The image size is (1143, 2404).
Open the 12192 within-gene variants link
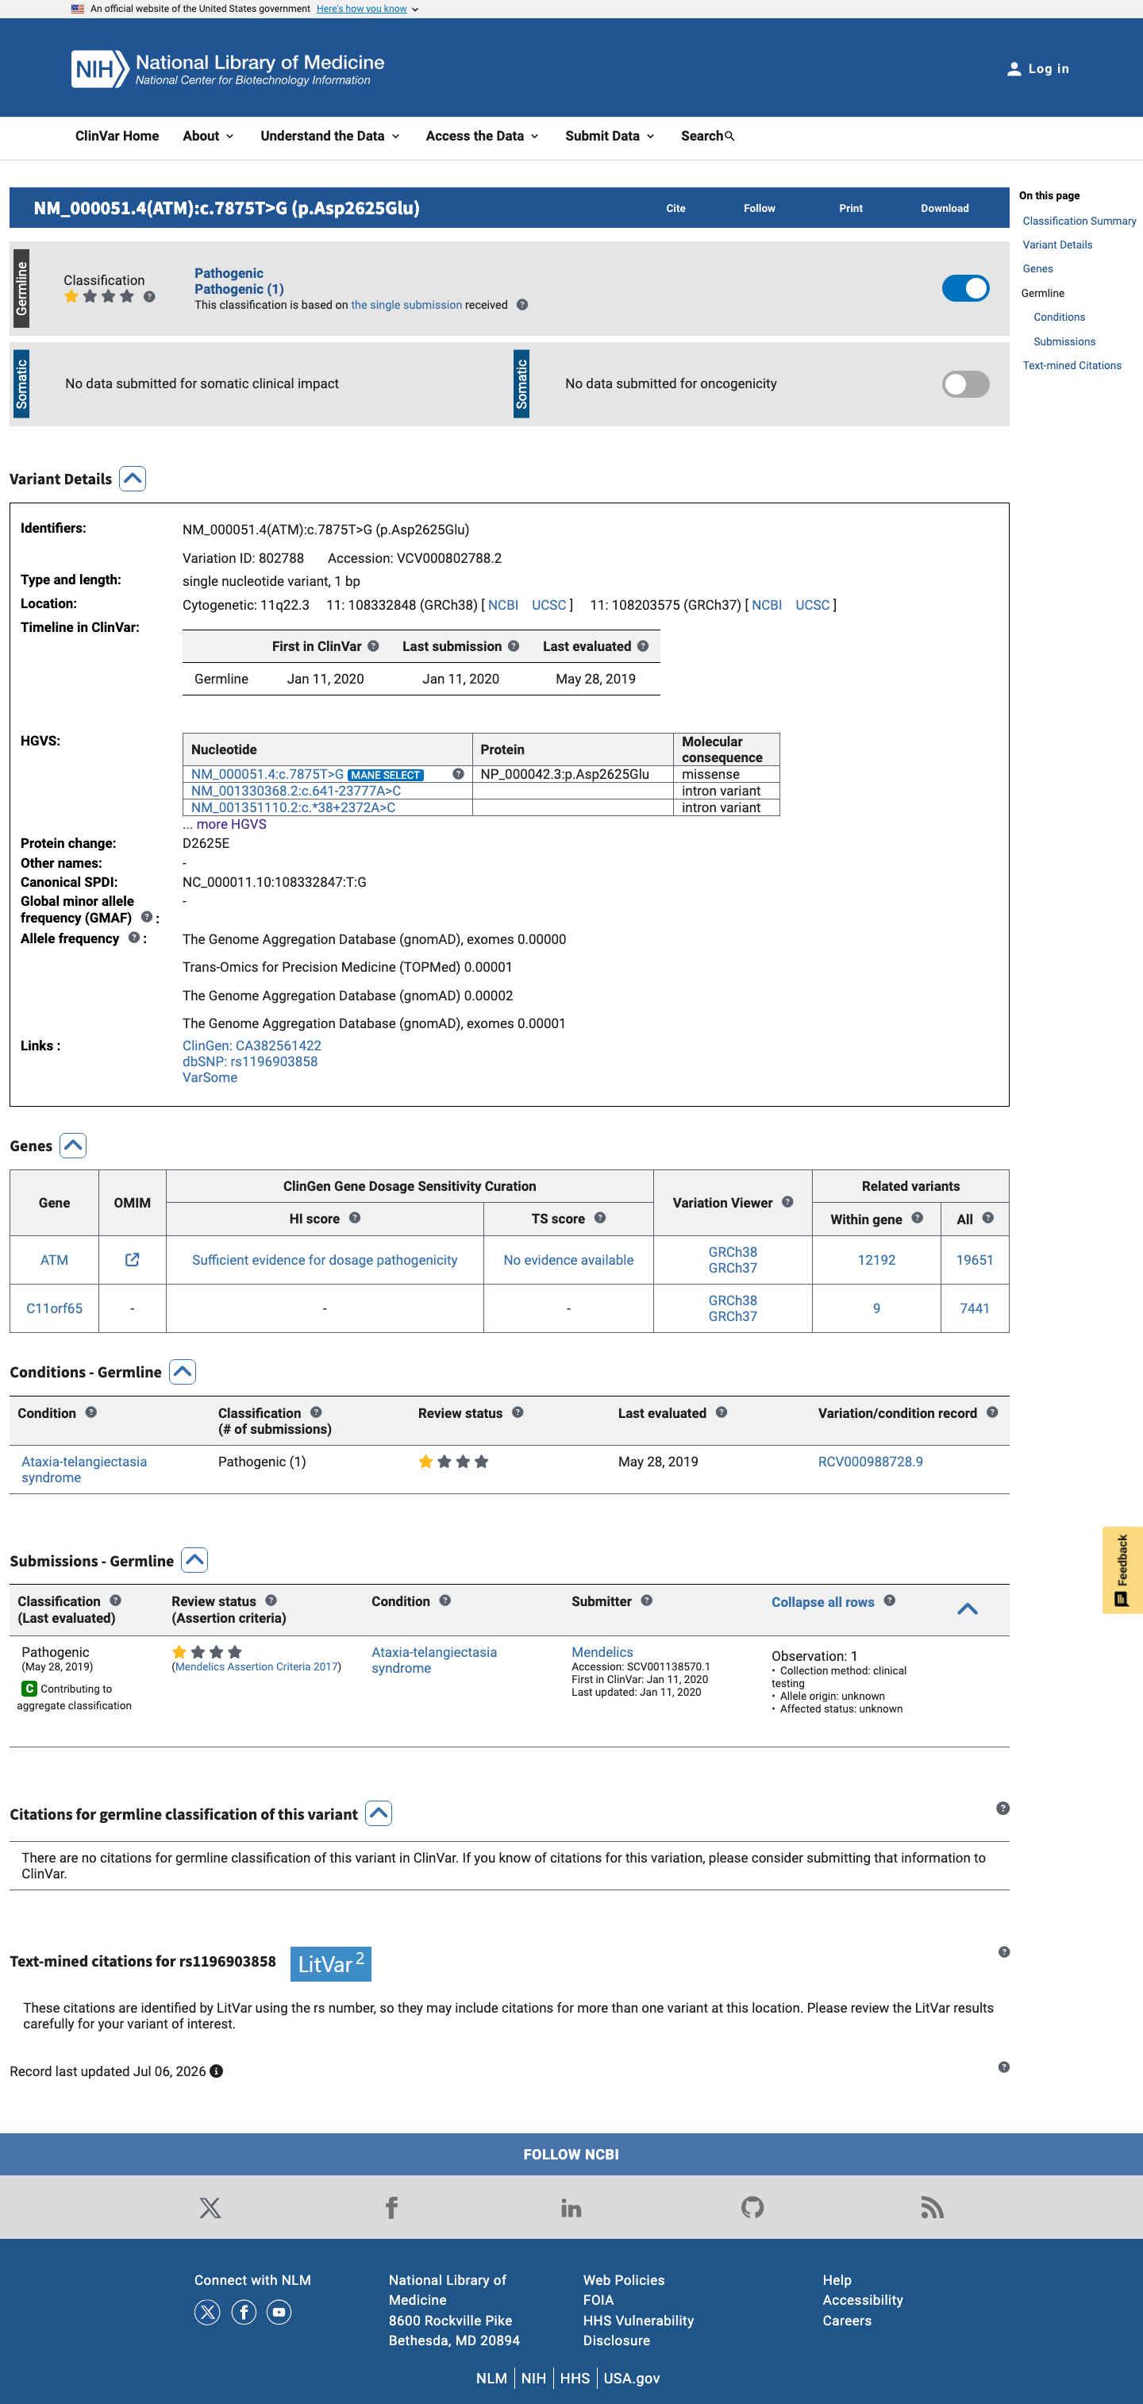click(x=876, y=1260)
